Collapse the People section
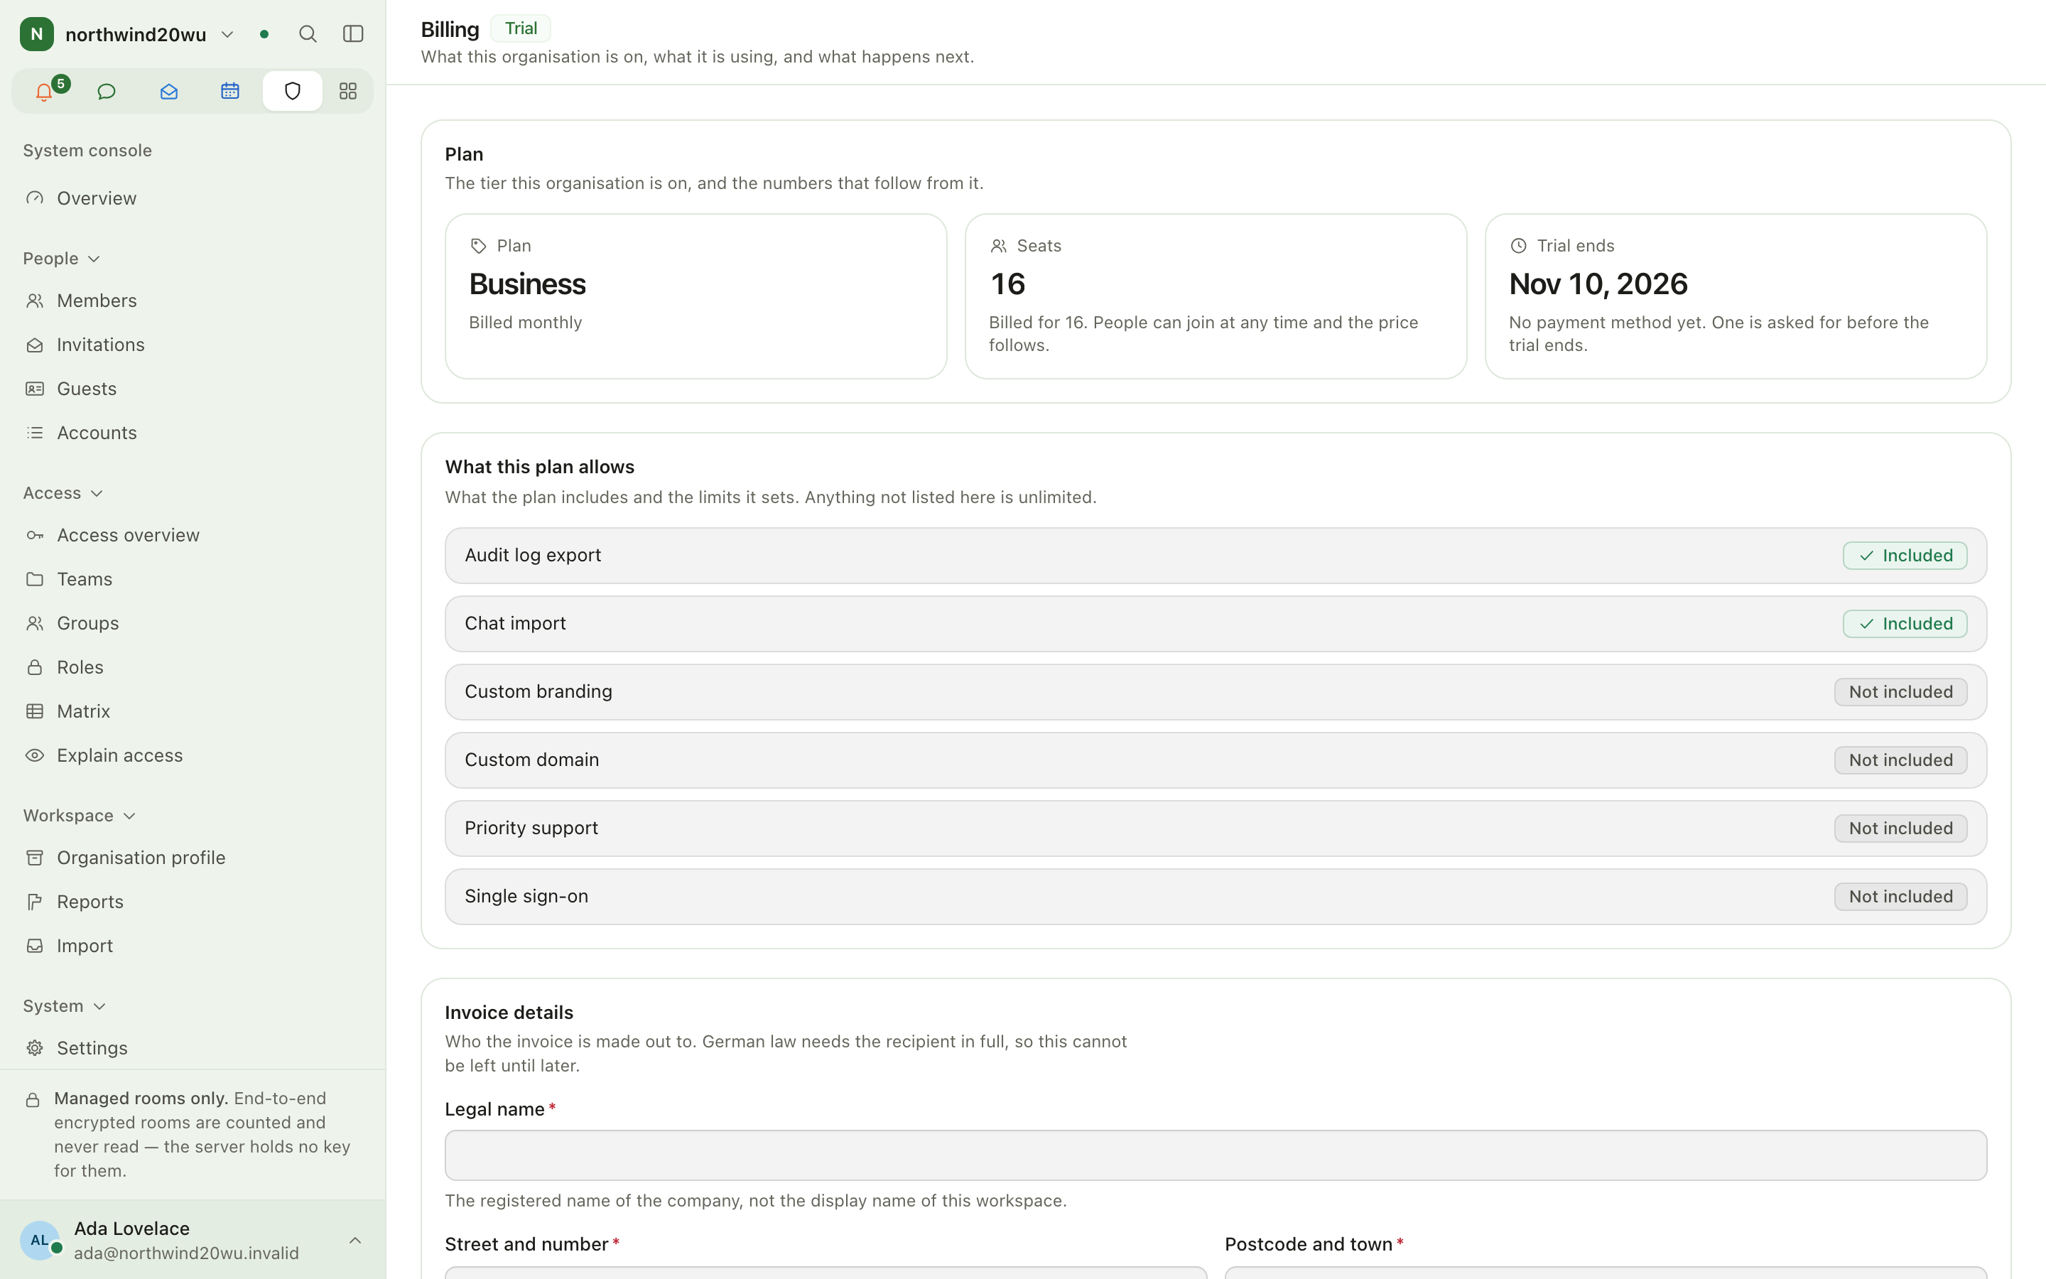 click(x=62, y=259)
